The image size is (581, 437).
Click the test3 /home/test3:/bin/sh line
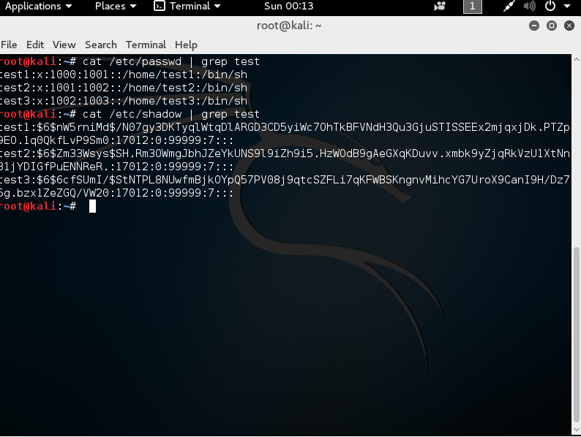pos(124,101)
